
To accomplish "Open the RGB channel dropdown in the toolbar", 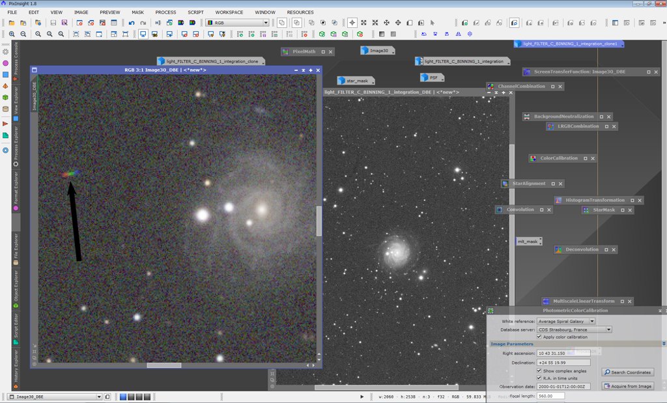I will coord(237,23).
